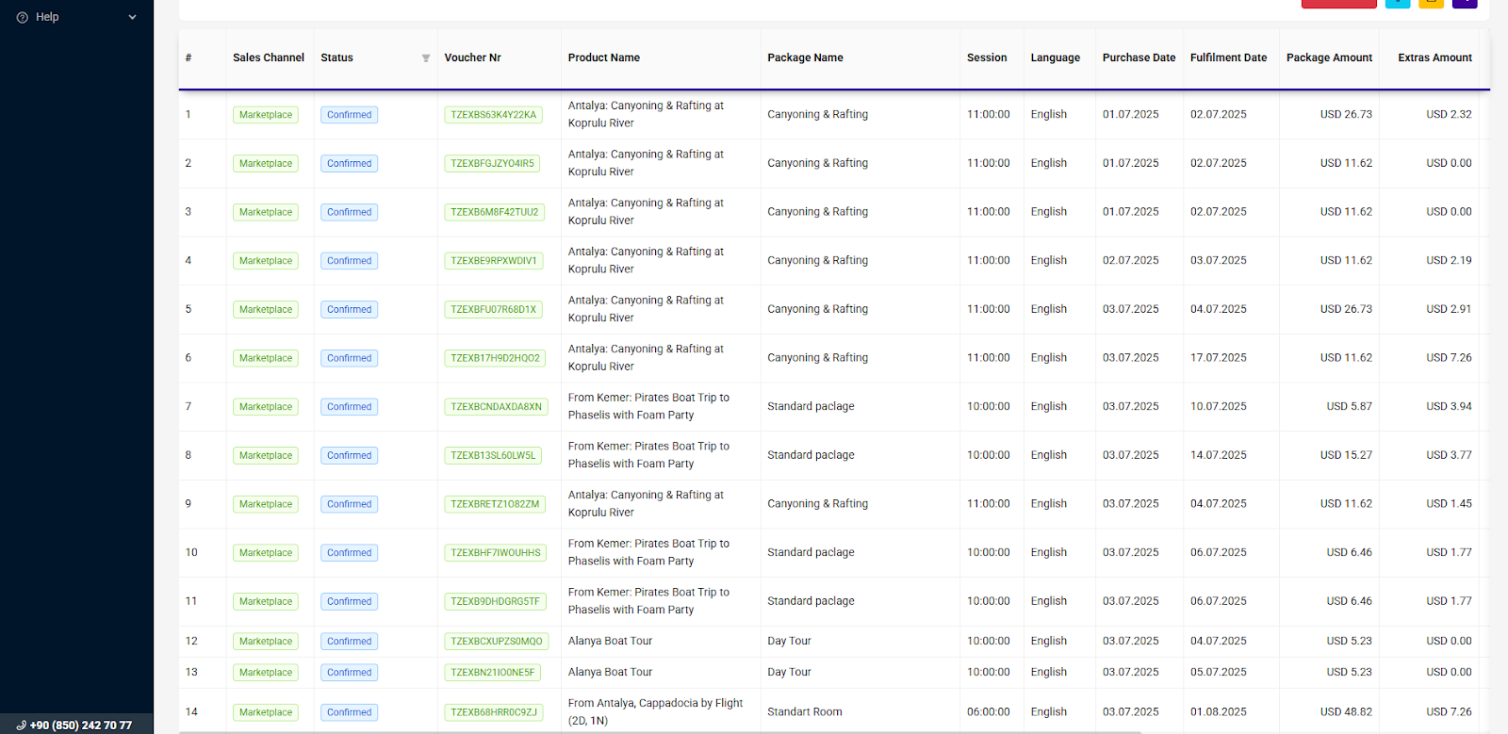1508x734 pixels.
Task: Sort by Fulfilment Date column header
Action: 1229,57
